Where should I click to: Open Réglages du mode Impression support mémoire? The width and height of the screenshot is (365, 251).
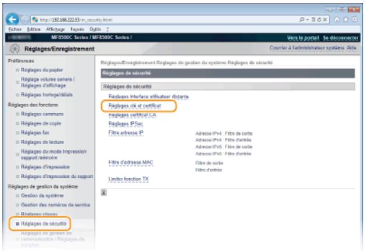(53, 155)
